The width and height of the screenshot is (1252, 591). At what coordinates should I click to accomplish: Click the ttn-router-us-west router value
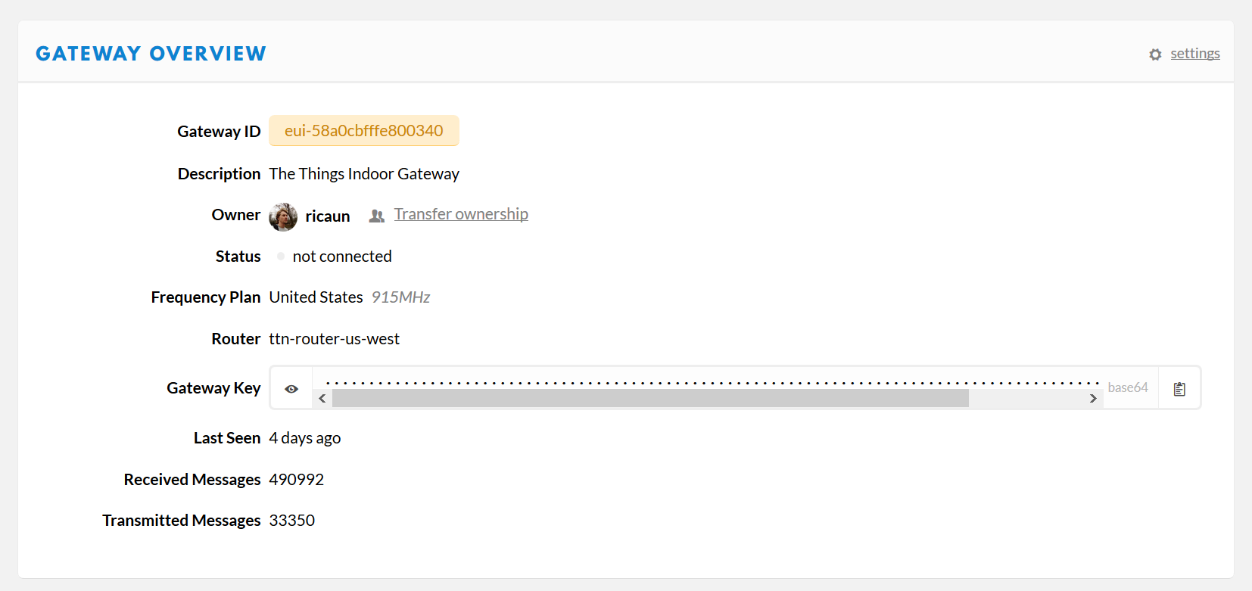click(335, 339)
